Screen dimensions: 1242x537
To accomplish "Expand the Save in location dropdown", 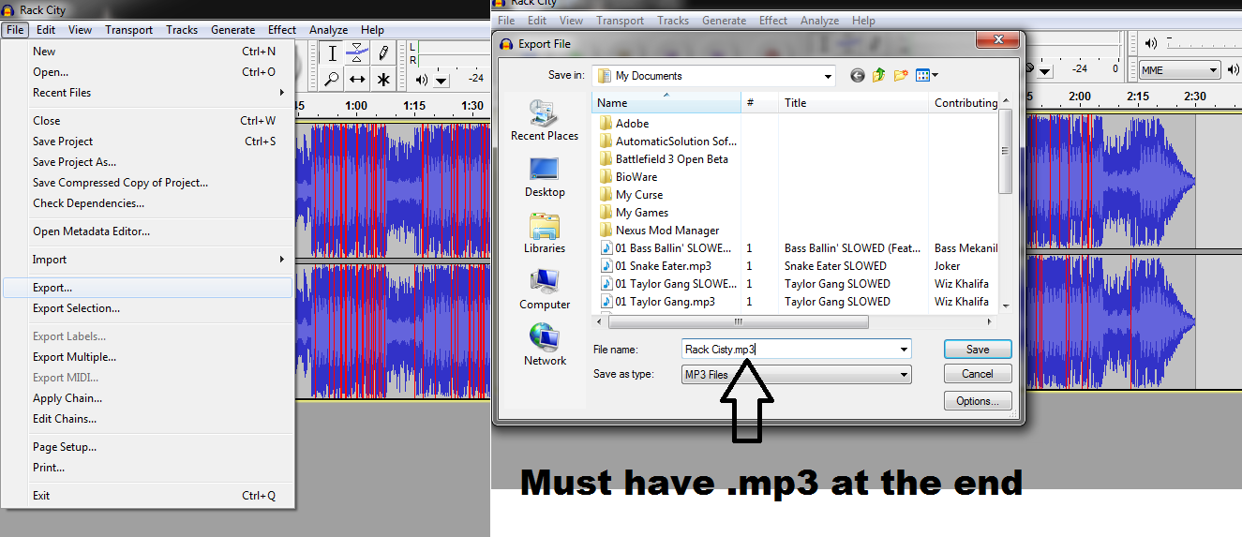I will [828, 76].
